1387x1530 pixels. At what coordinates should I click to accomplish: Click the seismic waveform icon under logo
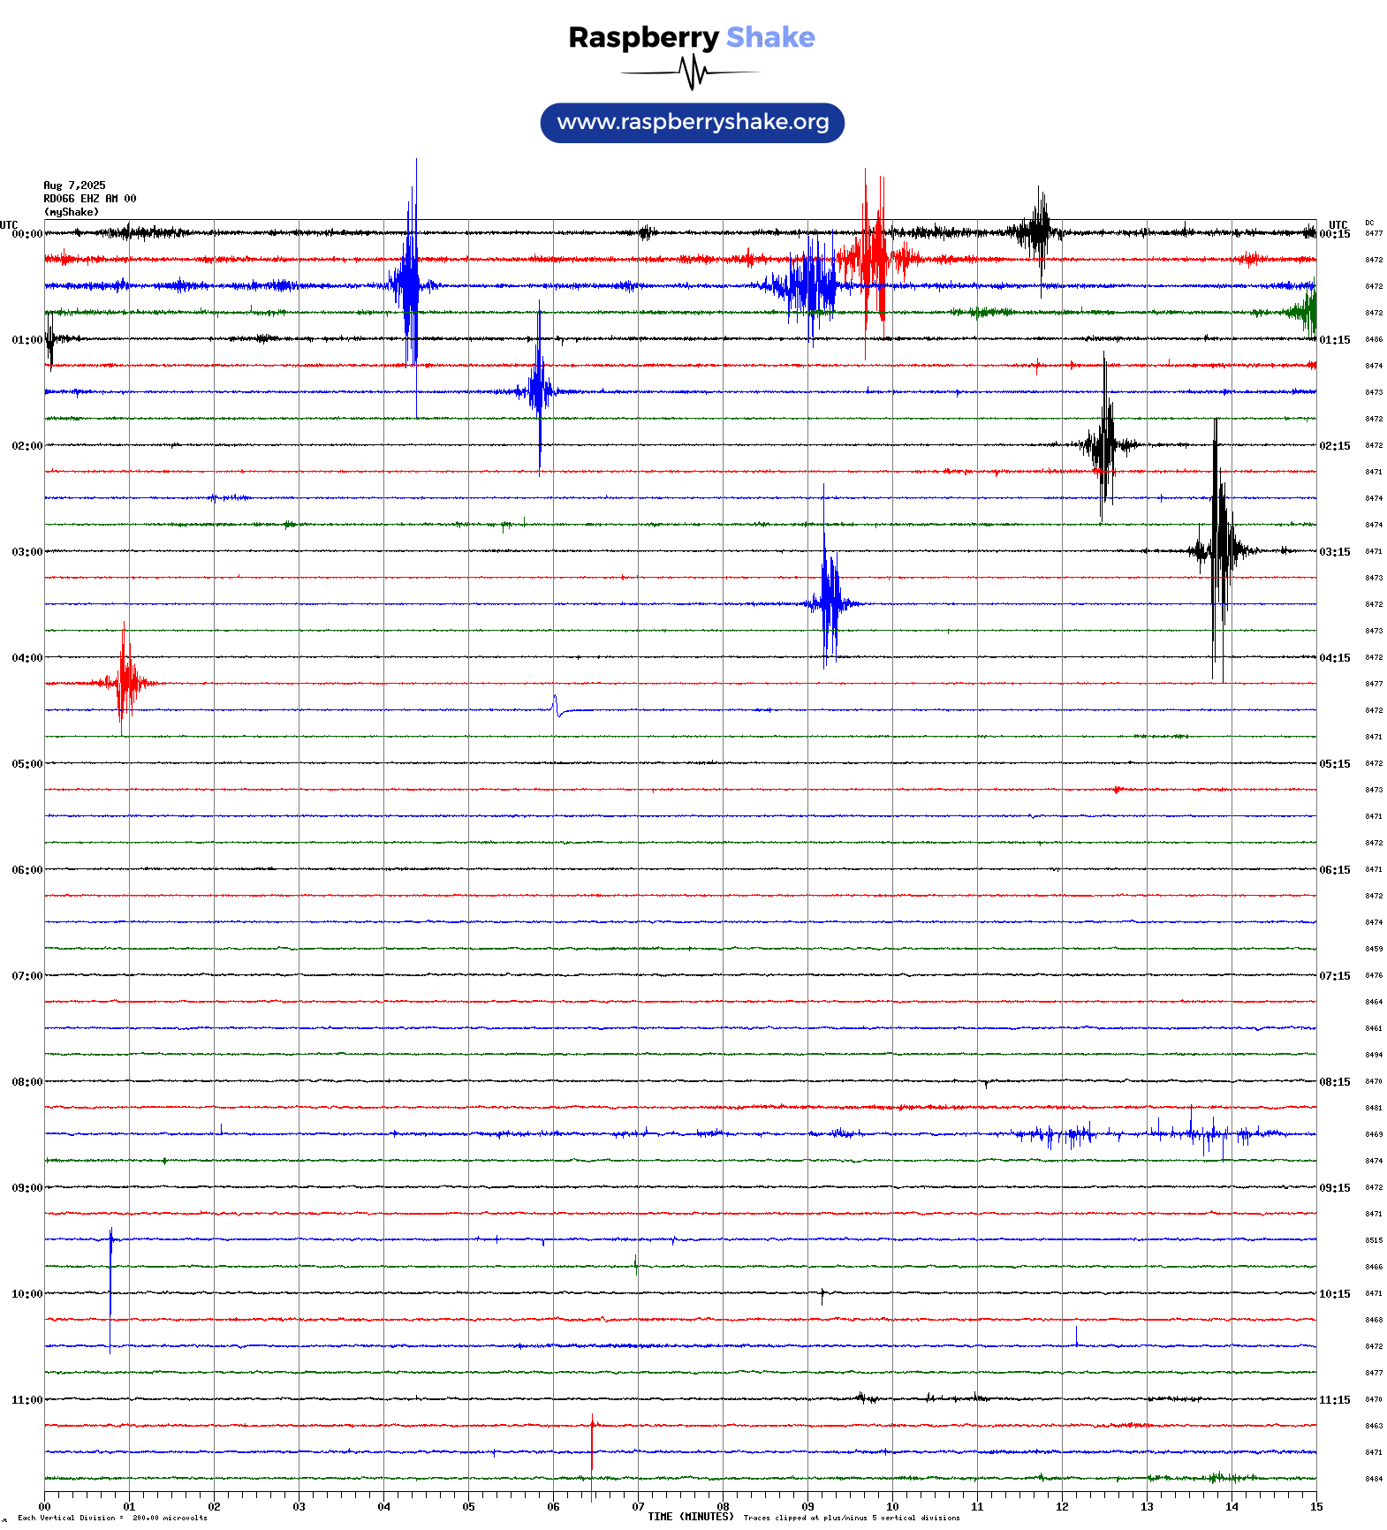pyautogui.click(x=692, y=72)
